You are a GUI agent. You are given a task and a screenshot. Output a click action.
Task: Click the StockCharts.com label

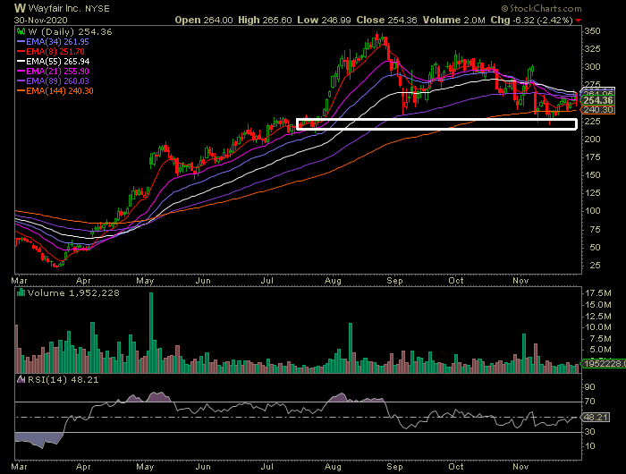pos(541,8)
